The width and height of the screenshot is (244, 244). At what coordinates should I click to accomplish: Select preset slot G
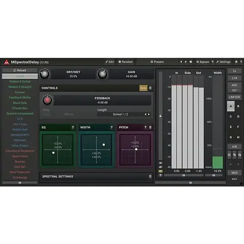click(231, 137)
